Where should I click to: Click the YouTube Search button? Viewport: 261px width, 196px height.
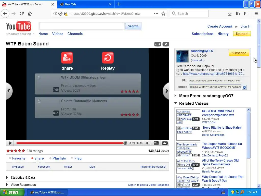(133, 26)
